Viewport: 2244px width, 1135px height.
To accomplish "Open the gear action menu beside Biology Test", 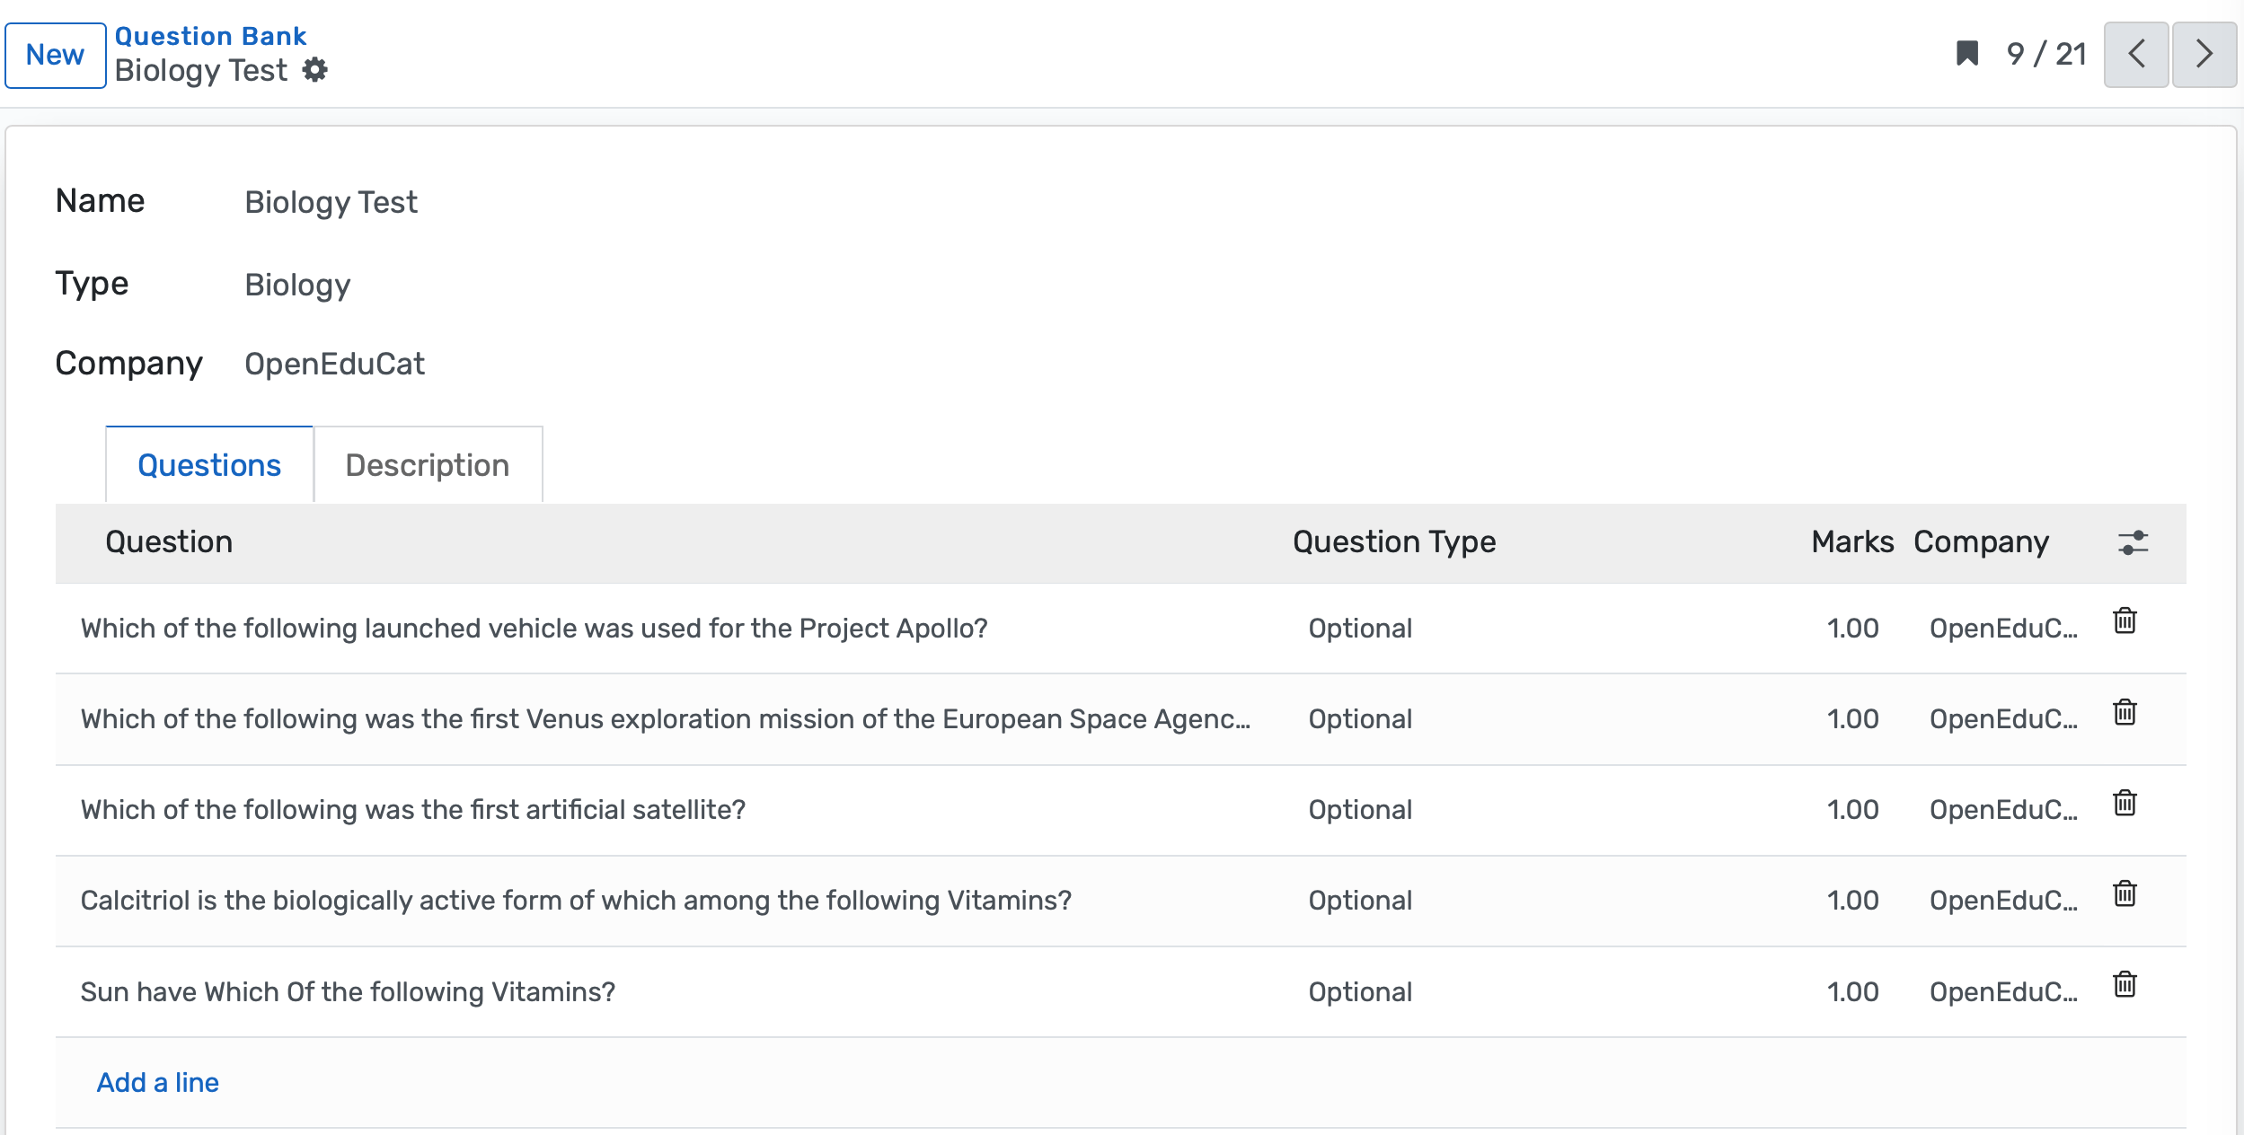I will 315,70.
